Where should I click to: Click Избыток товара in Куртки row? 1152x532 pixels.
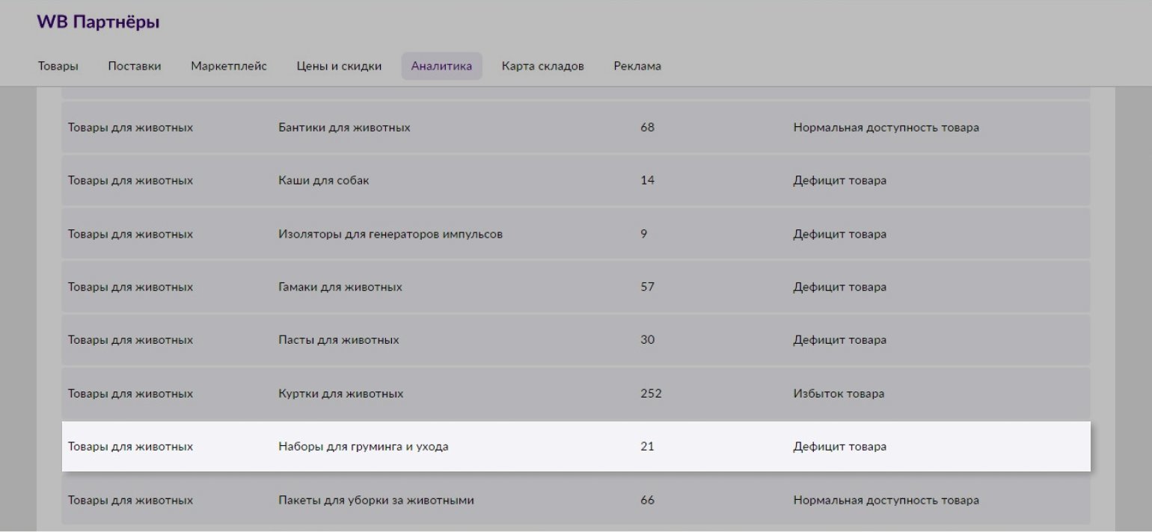839,394
